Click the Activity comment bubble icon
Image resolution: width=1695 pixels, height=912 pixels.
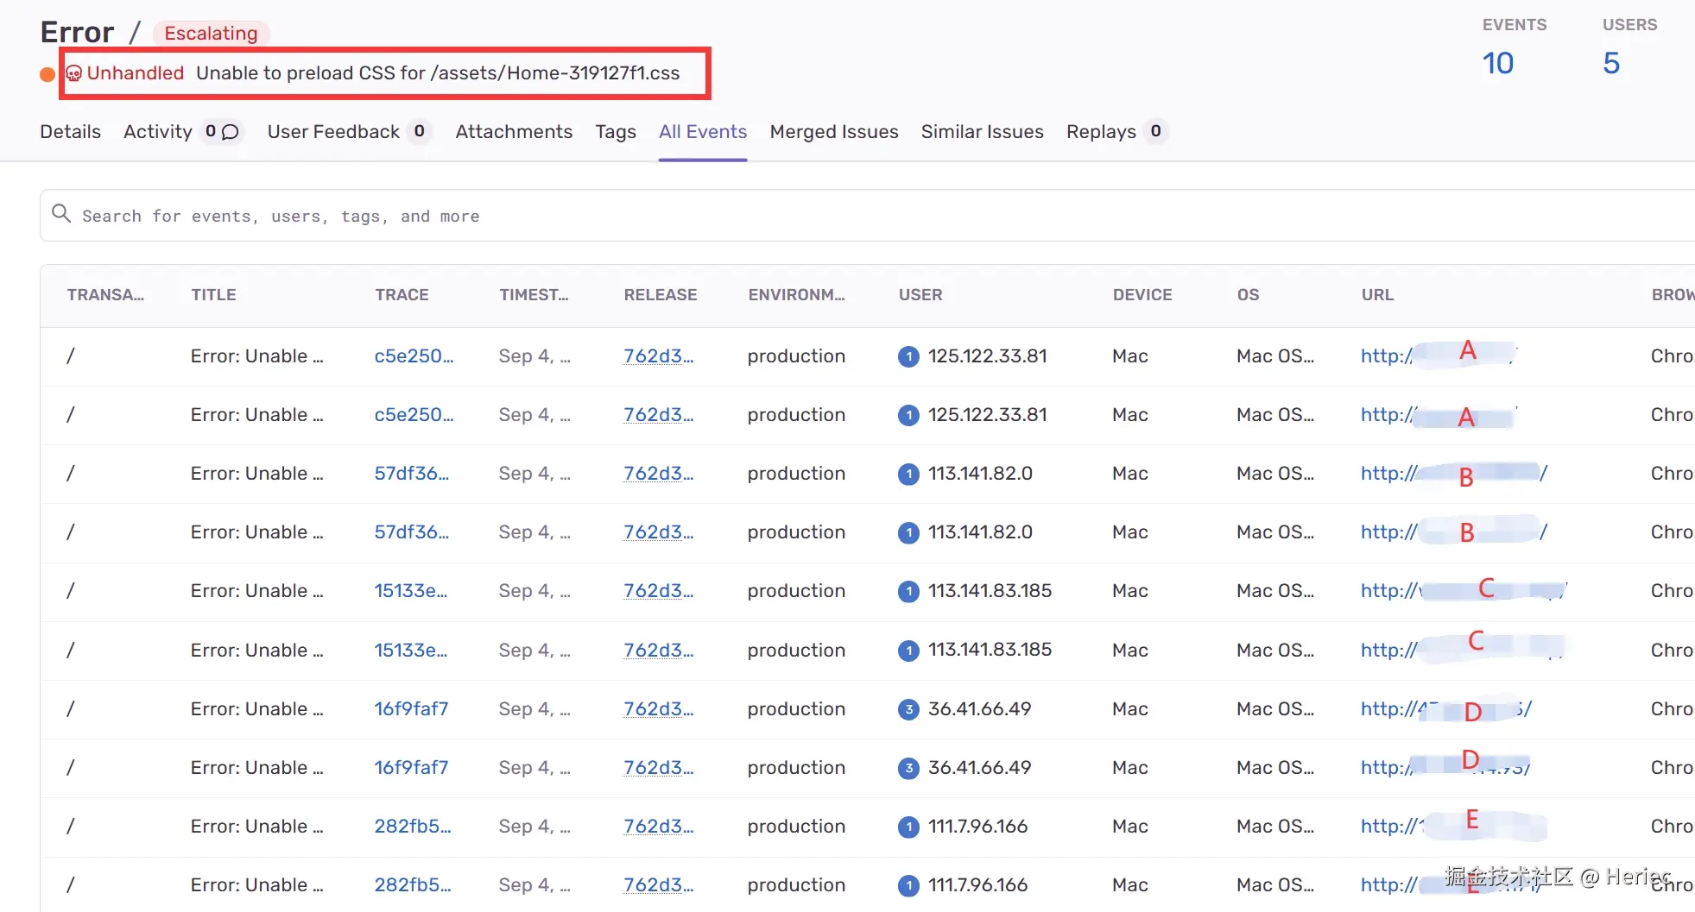point(231,132)
